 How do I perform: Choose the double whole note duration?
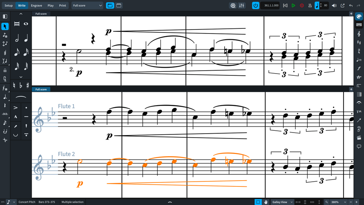pyautogui.click(x=17, y=24)
